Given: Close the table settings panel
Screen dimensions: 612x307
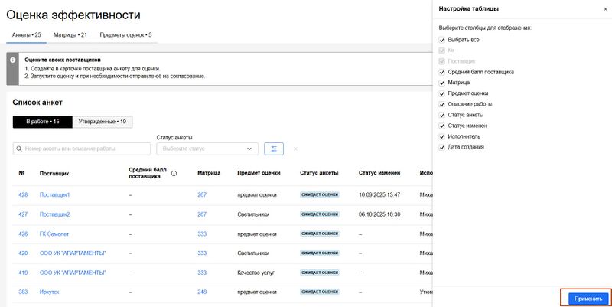Looking at the screenshot, I should point(597,8).
